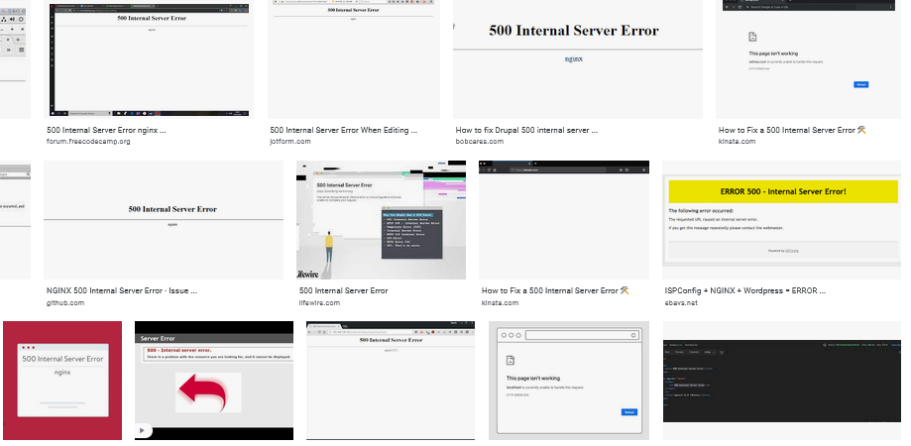Open the Lifewire illustration with standing person
The width and height of the screenshot is (911, 446).
[x=381, y=220]
